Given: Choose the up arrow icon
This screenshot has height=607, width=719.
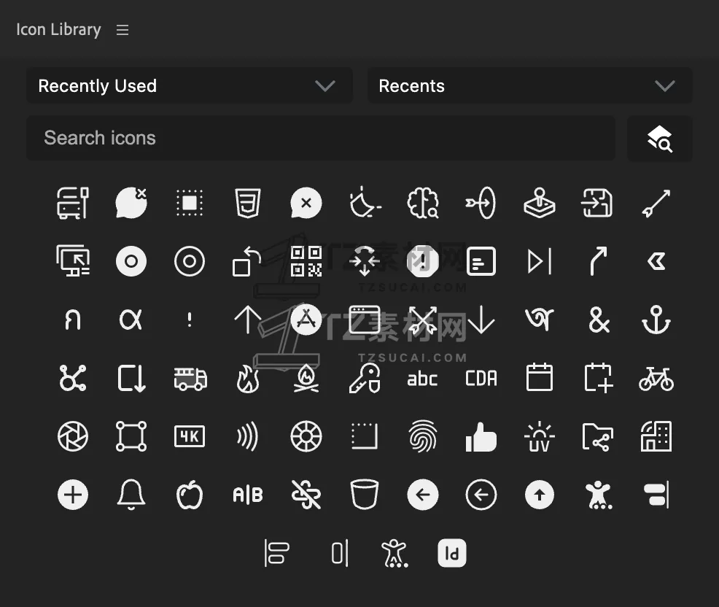Looking at the screenshot, I should [248, 320].
